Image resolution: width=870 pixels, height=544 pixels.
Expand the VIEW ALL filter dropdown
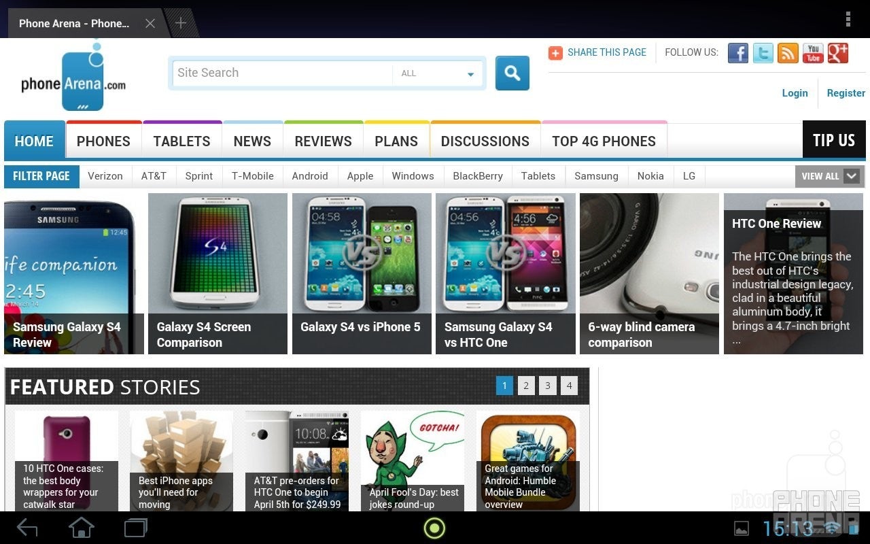pos(830,176)
